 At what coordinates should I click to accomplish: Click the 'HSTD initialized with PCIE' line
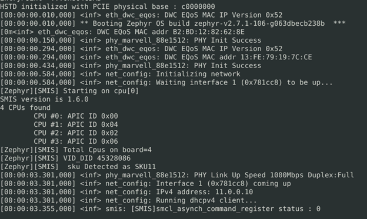(x=108, y=6)
